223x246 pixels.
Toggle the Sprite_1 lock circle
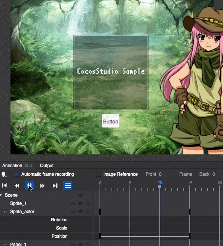point(88,203)
